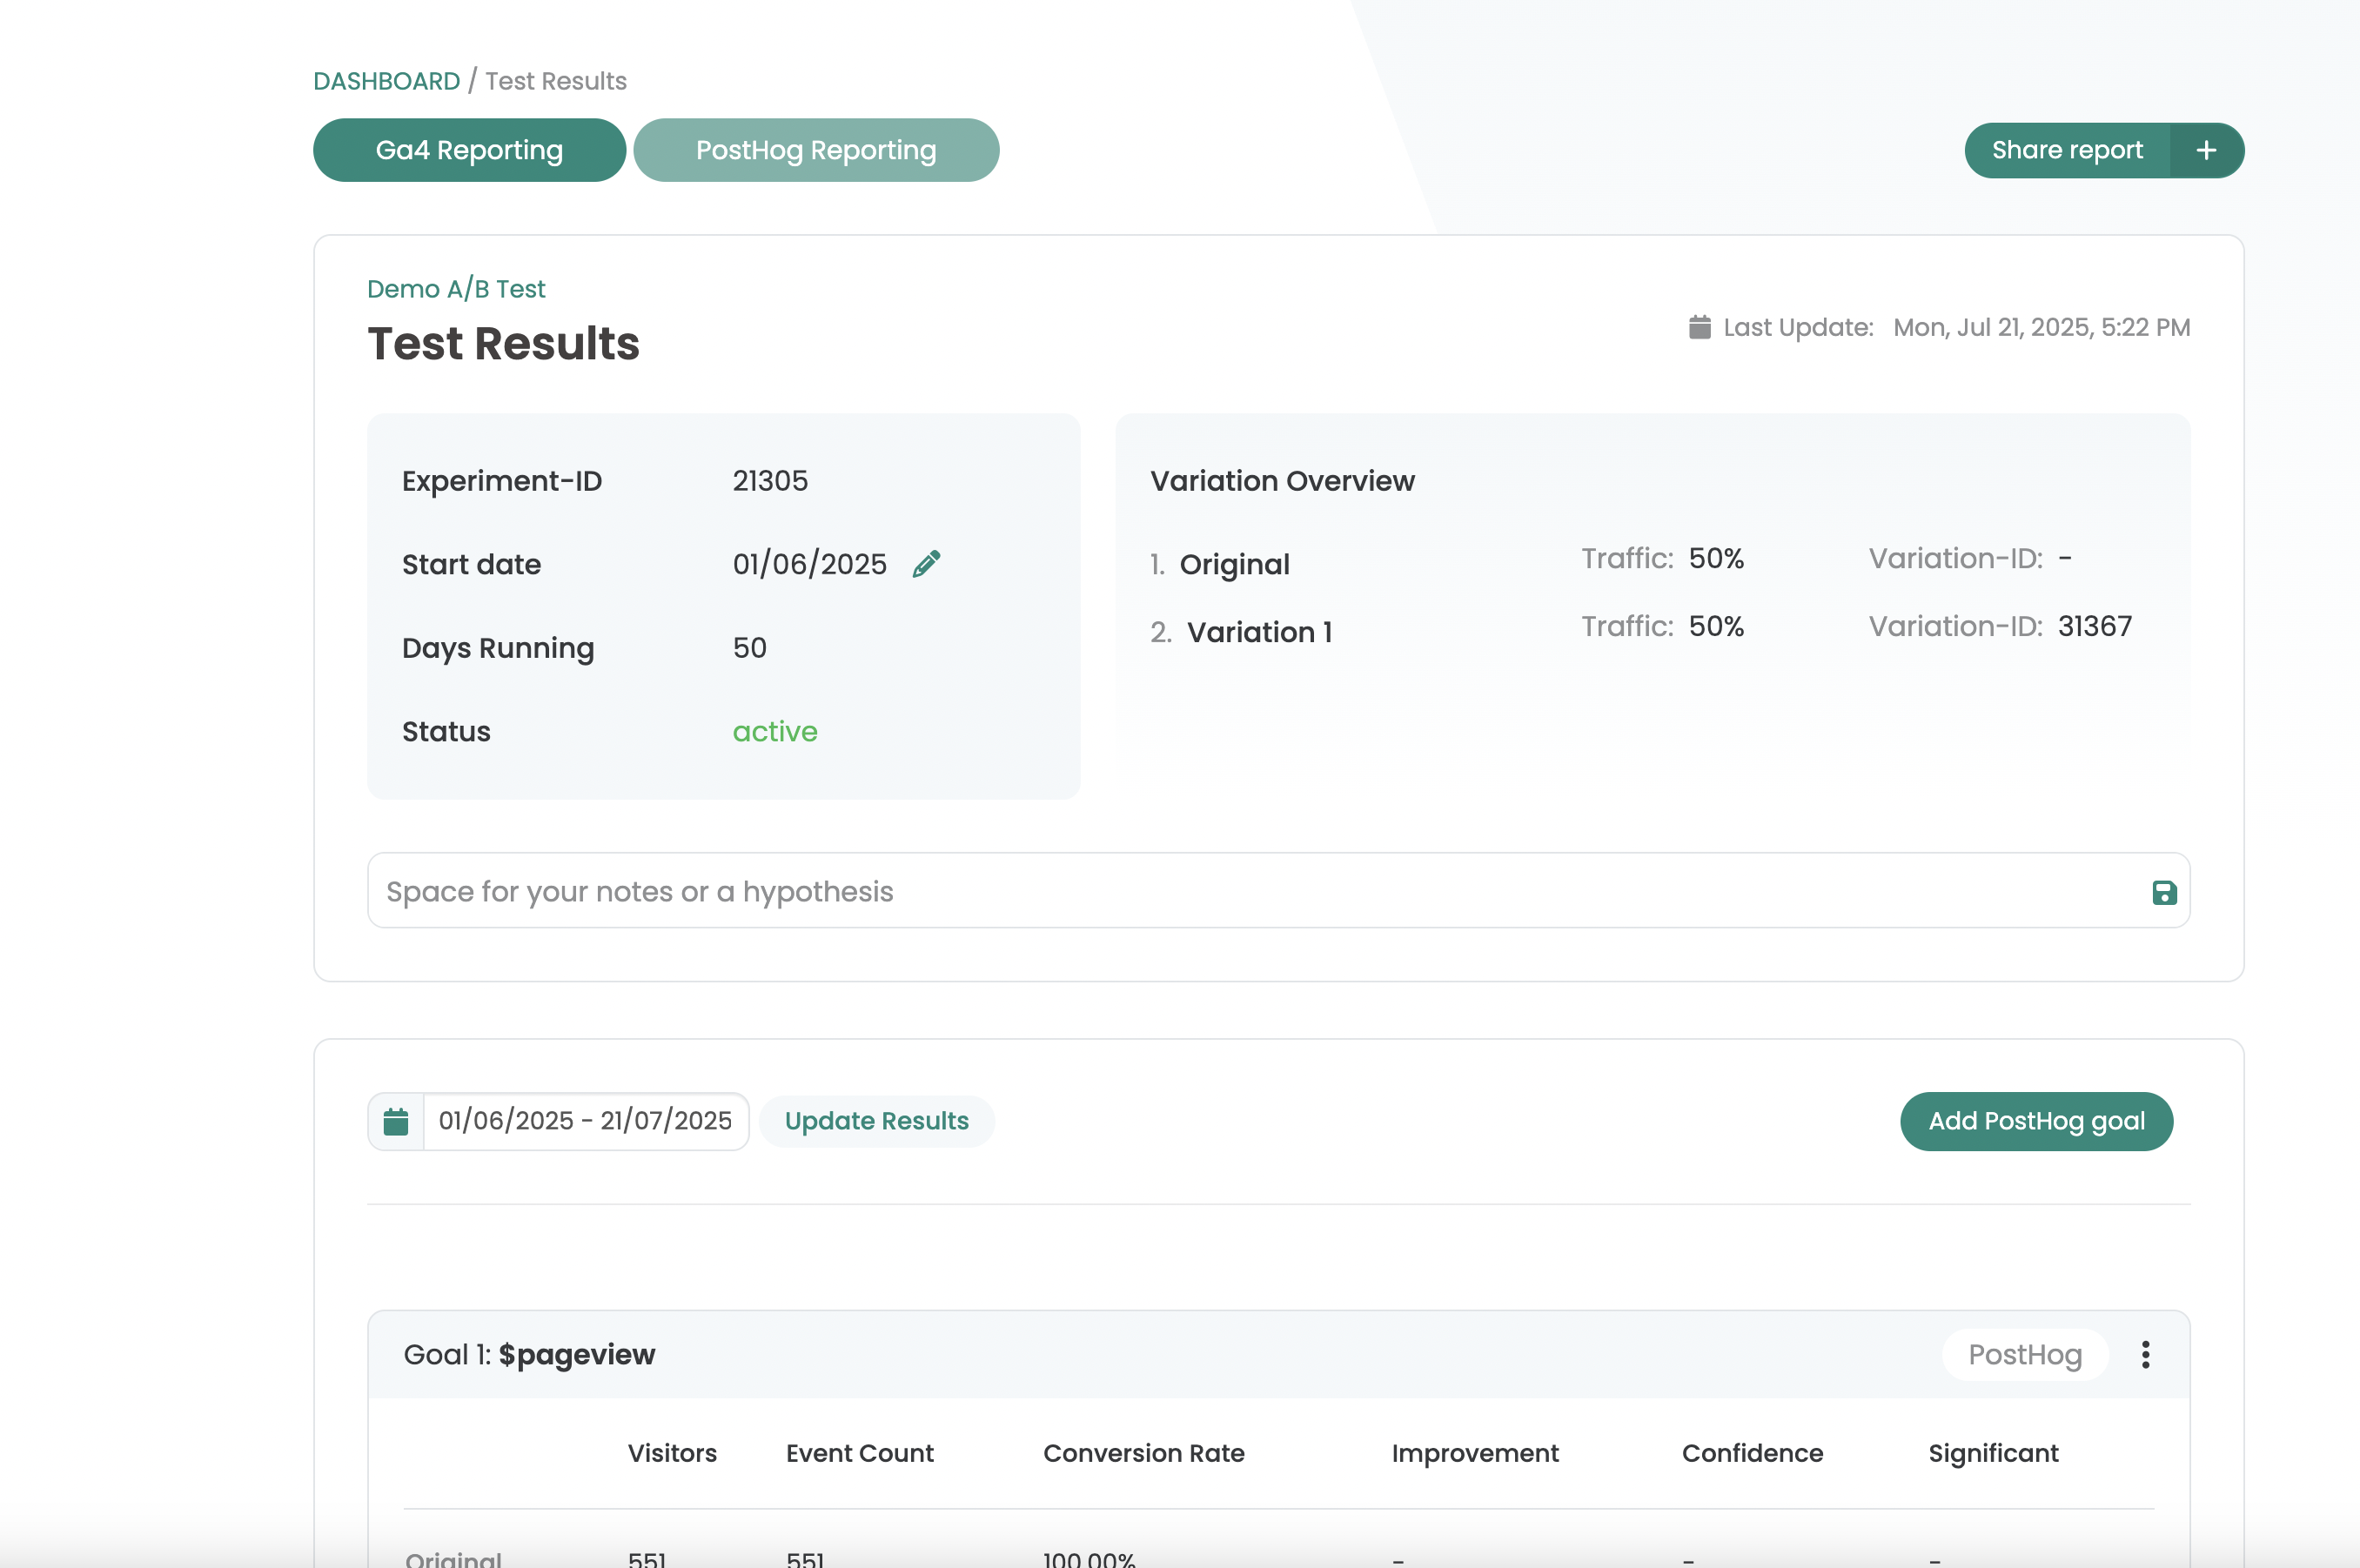Click the calendar icon of date range picker
Image resolution: width=2360 pixels, height=1568 pixels.
[x=396, y=1121]
